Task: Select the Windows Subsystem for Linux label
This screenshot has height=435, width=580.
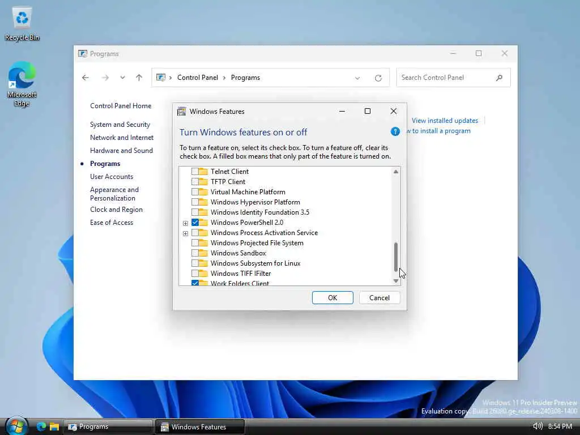Action: [255, 263]
